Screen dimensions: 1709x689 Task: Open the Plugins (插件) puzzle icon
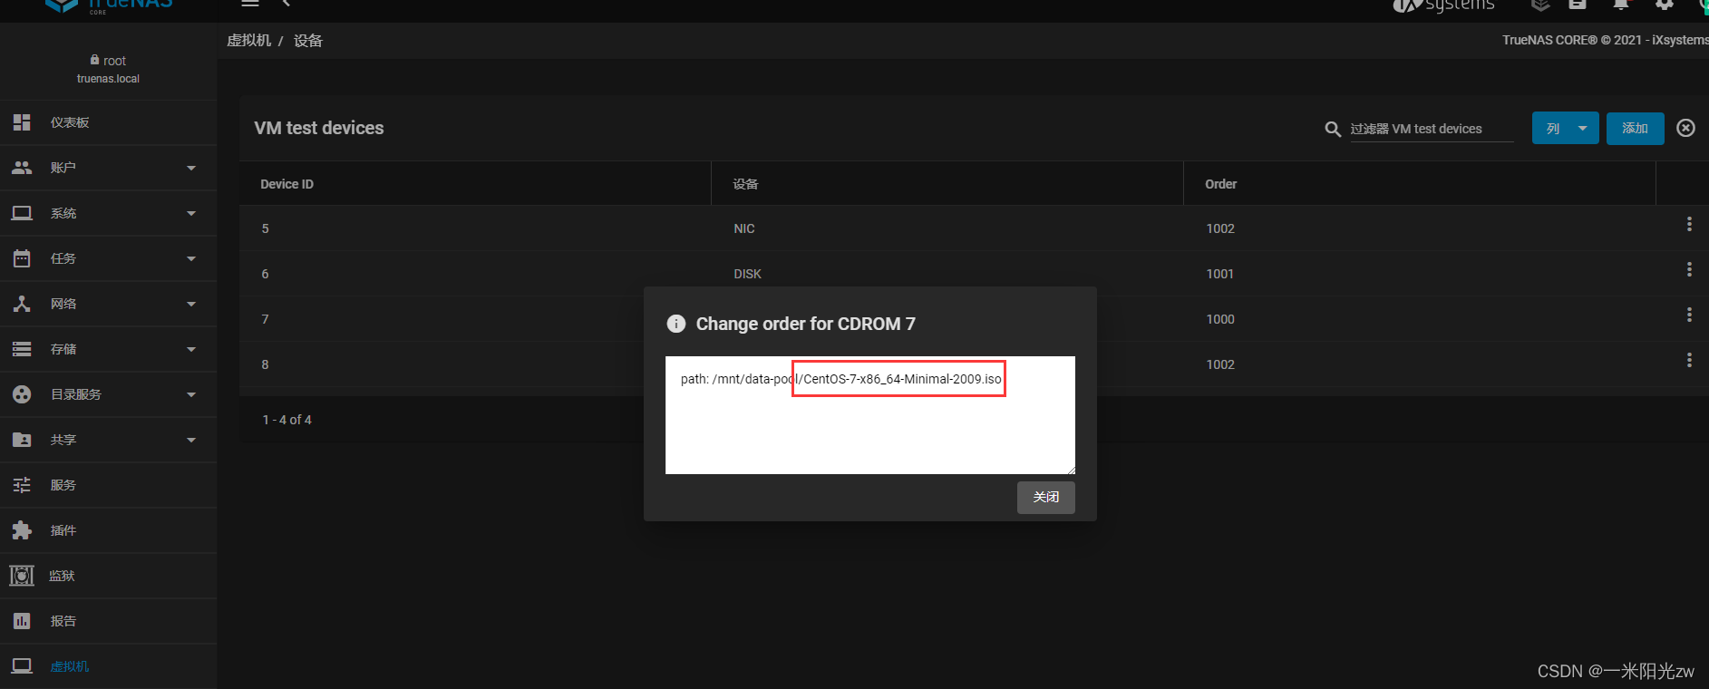coord(22,530)
